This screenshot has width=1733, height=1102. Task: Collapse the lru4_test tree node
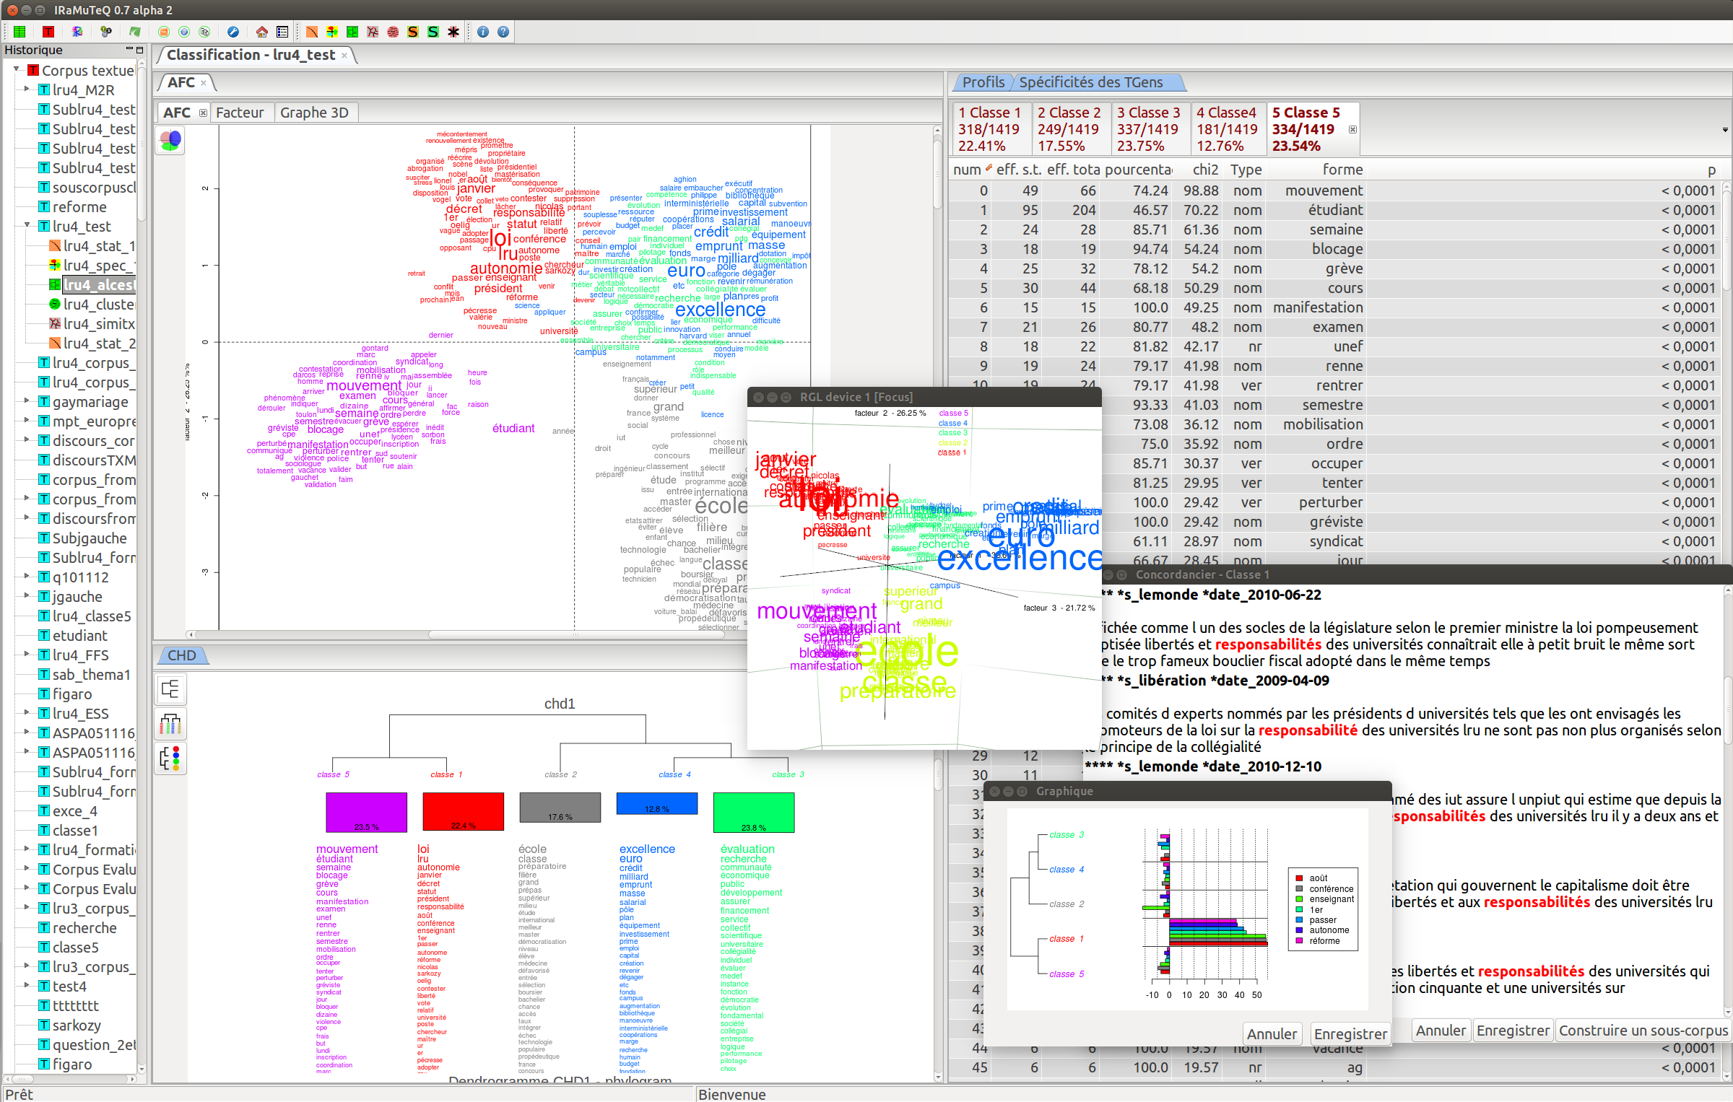(27, 226)
